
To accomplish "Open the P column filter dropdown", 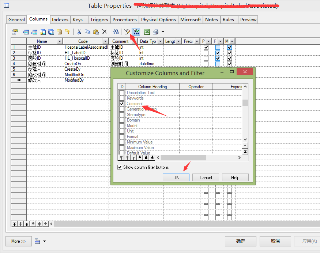I will pyautogui.click(x=208, y=41).
